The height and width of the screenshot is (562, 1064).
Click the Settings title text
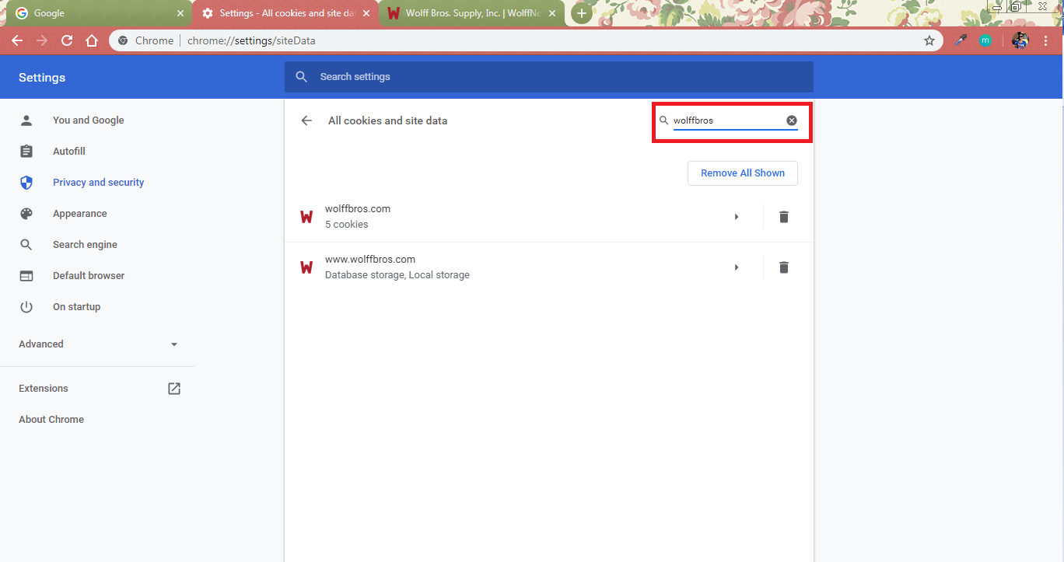coord(42,78)
